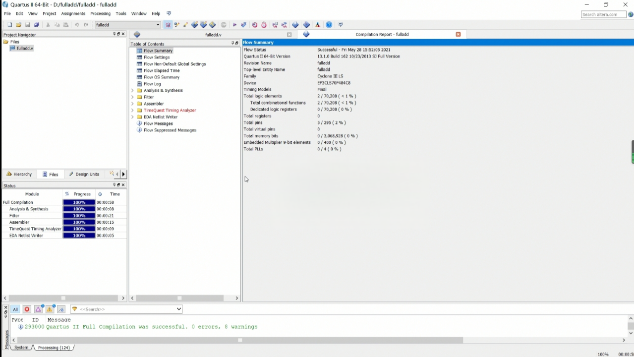Click the Stop Processing toolbar icon

pyautogui.click(x=224, y=25)
